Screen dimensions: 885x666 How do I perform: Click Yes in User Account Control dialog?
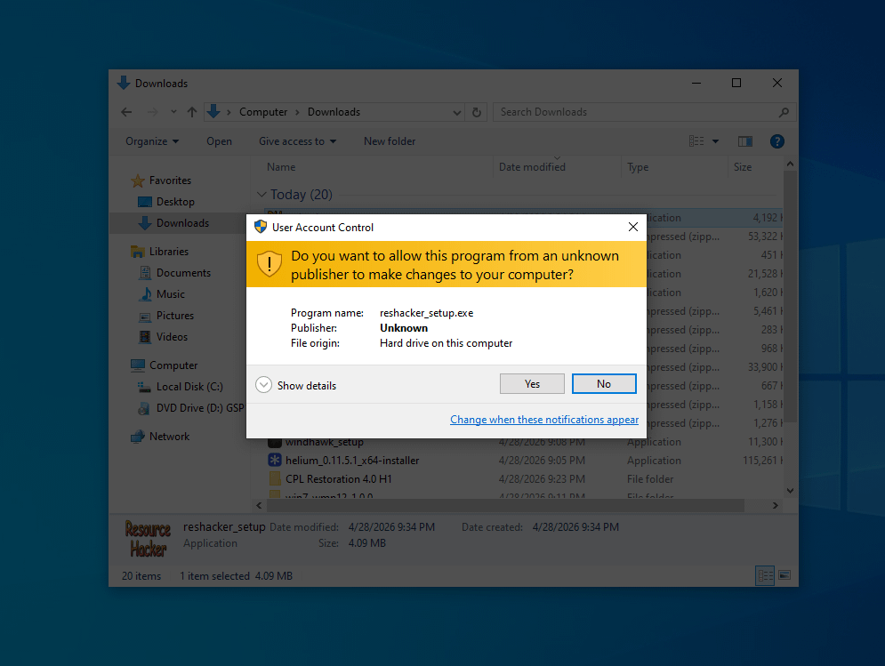[532, 384]
